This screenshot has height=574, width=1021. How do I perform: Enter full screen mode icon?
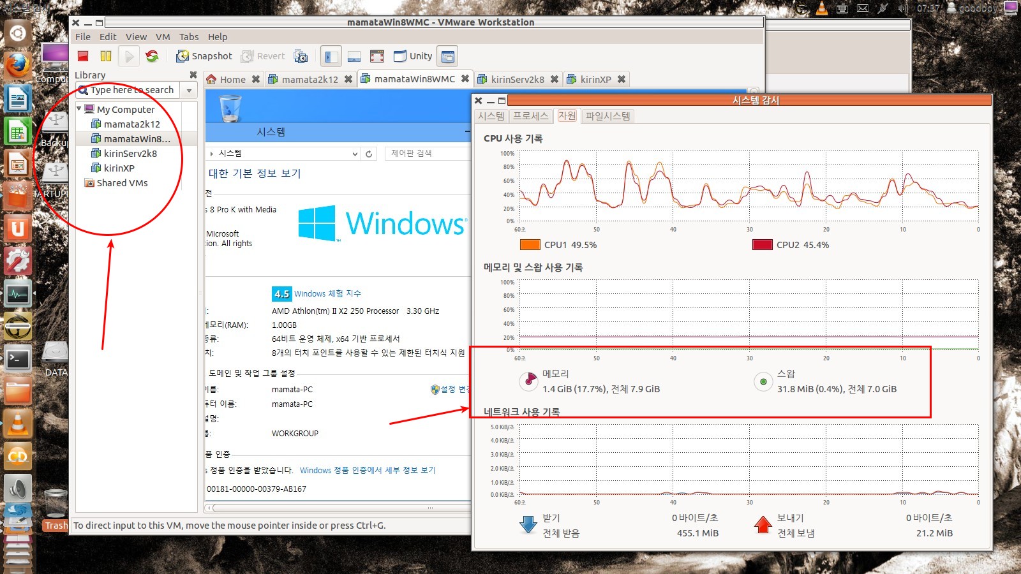(x=377, y=56)
